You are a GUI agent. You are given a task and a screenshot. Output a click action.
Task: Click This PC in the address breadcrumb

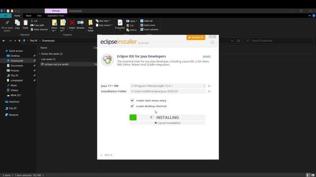tap(34, 41)
